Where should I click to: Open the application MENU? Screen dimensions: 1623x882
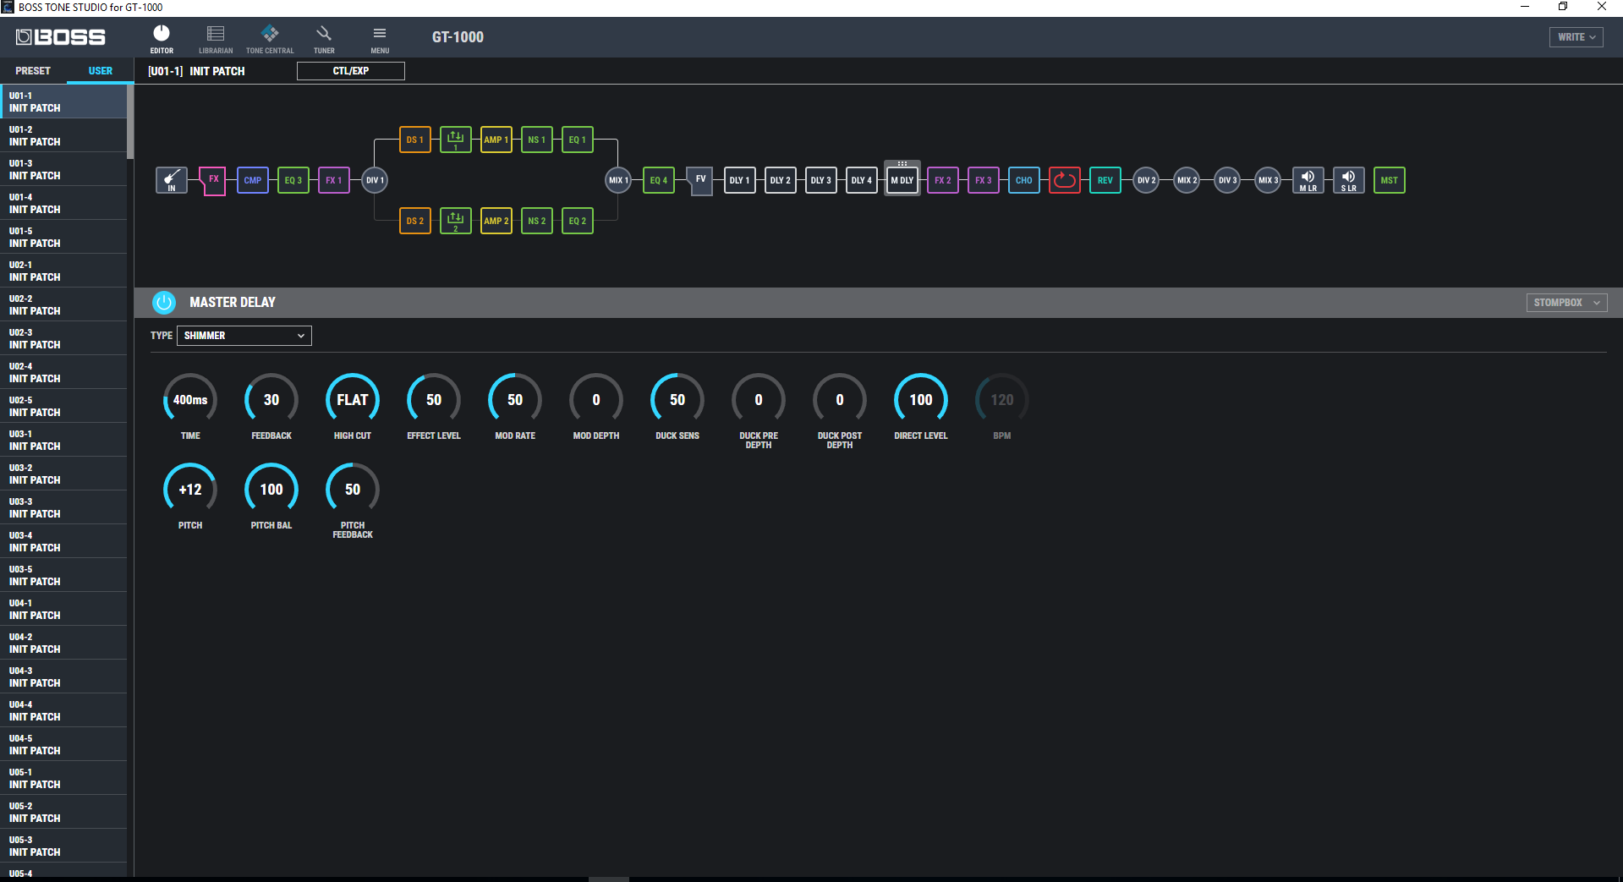tap(380, 39)
